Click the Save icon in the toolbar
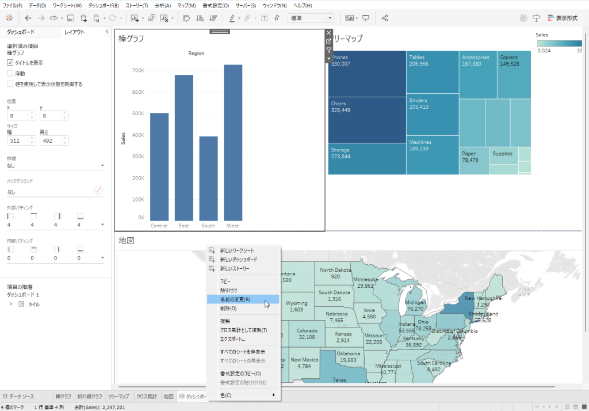589x411 pixels. pyautogui.click(x=70, y=18)
